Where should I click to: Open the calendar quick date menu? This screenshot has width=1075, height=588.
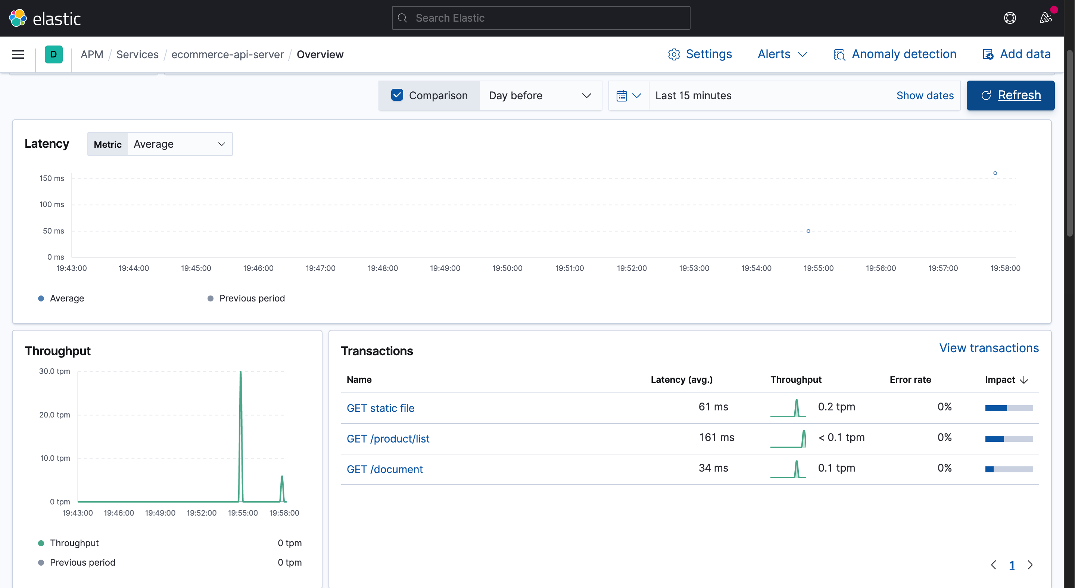point(629,96)
